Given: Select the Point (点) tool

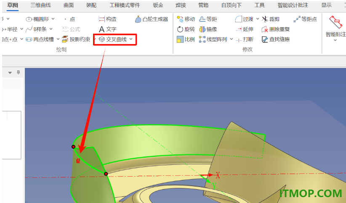Looking at the screenshot, I should coord(70,19).
